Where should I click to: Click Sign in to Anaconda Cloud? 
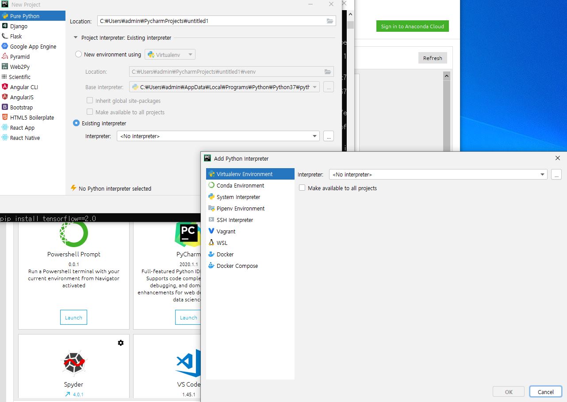coord(412,26)
